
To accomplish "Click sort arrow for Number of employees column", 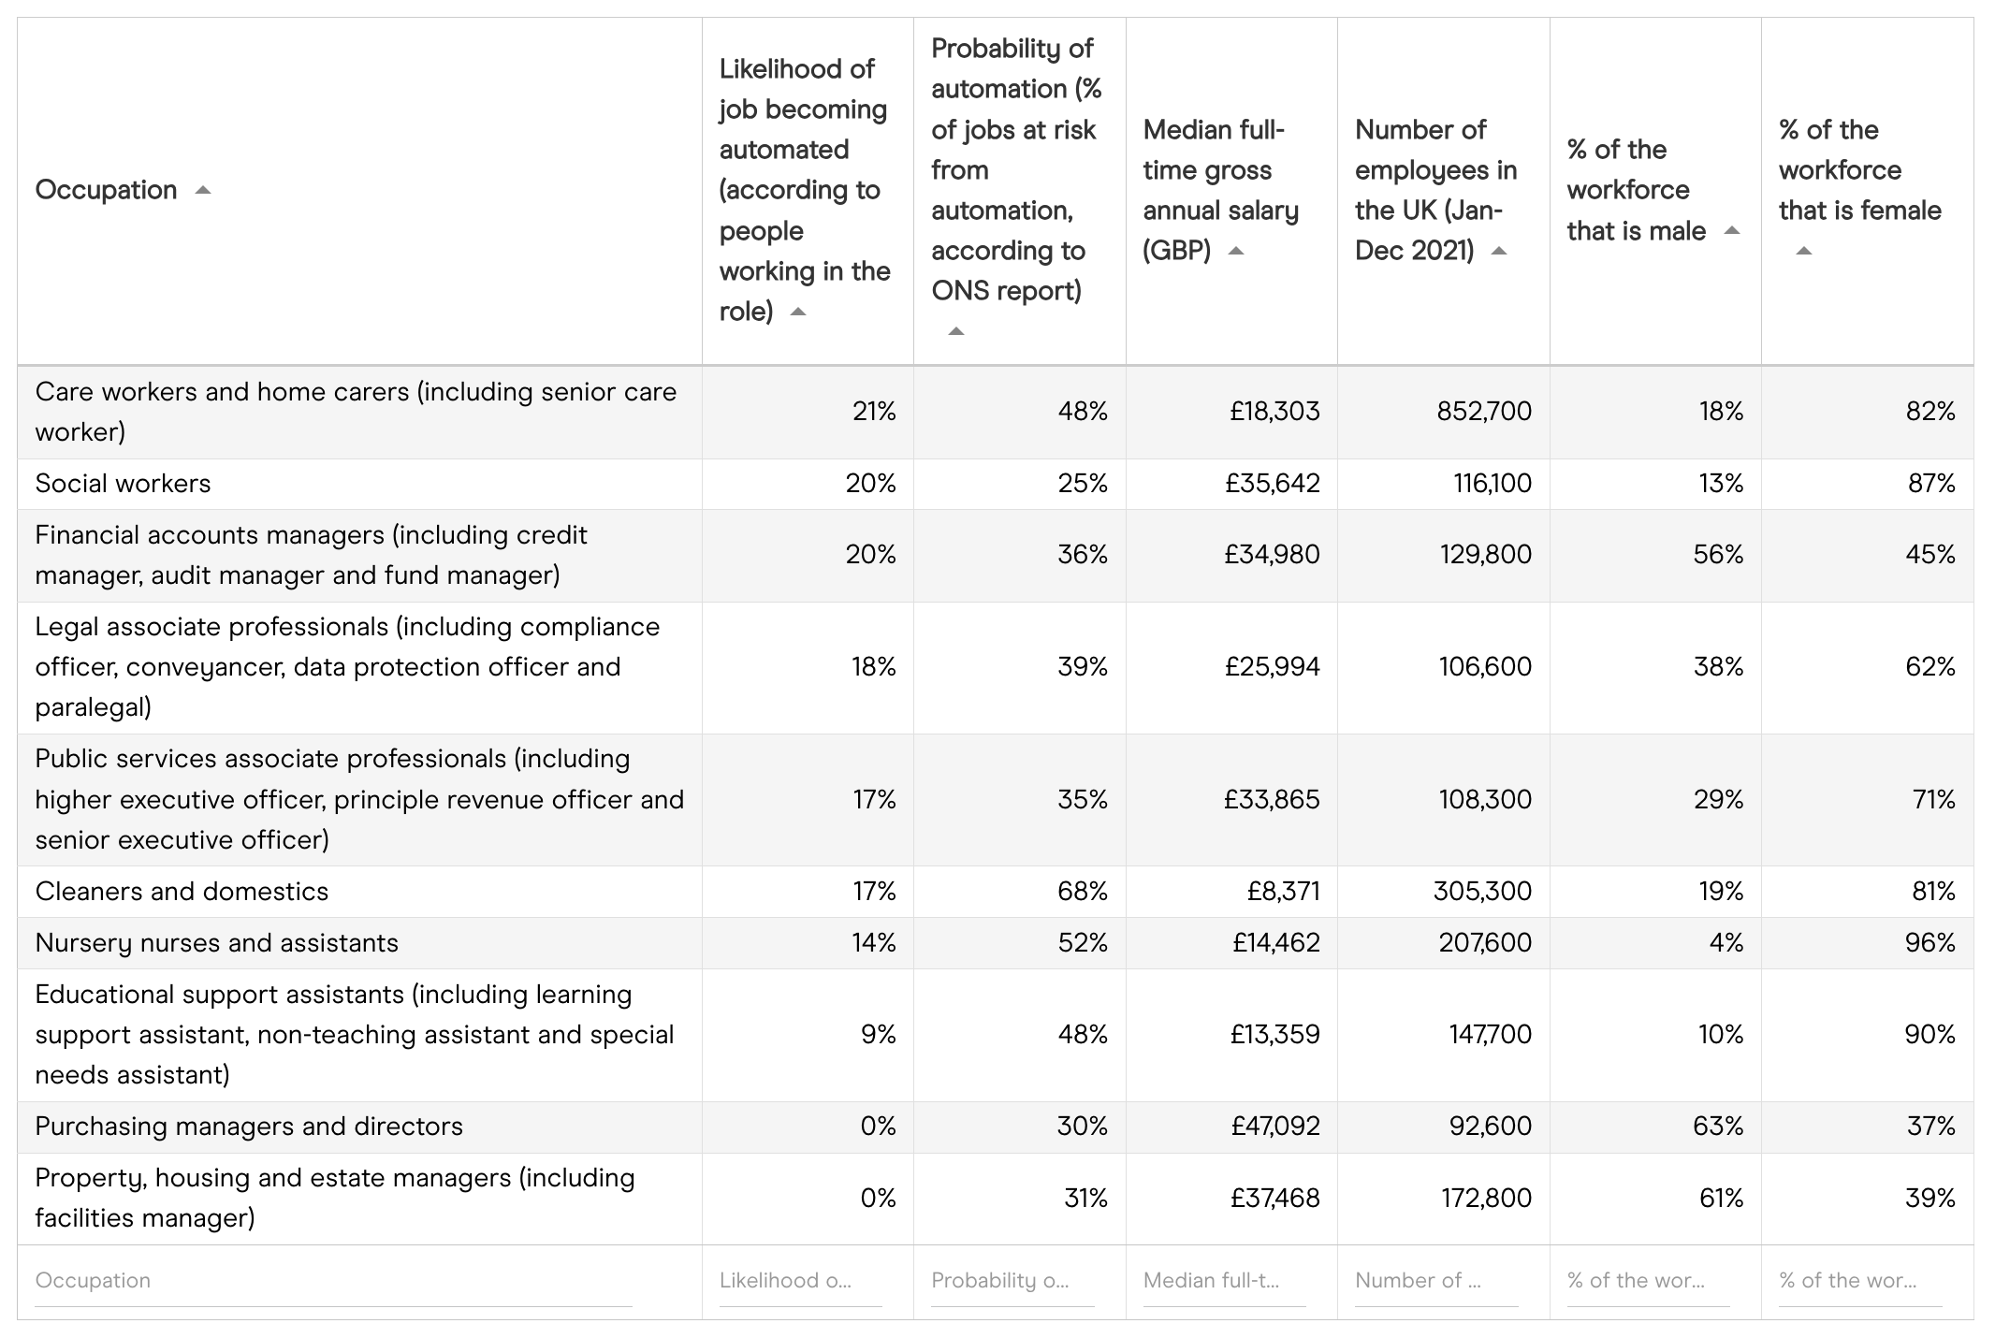I will 1499,251.
